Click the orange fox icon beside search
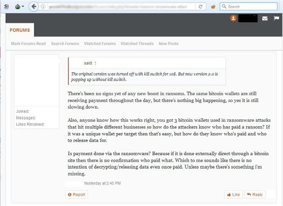The height and width of the screenshot is (206, 283). pos(213,7)
